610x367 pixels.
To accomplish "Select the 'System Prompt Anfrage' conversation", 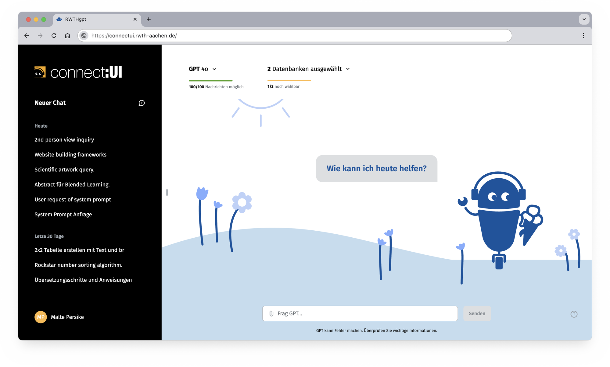I will click(x=63, y=215).
